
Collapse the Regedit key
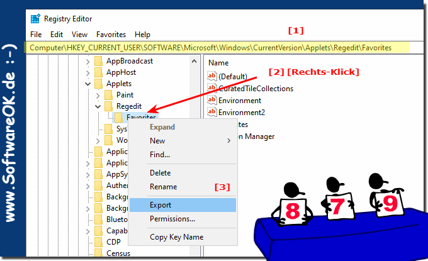(x=98, y=106)
